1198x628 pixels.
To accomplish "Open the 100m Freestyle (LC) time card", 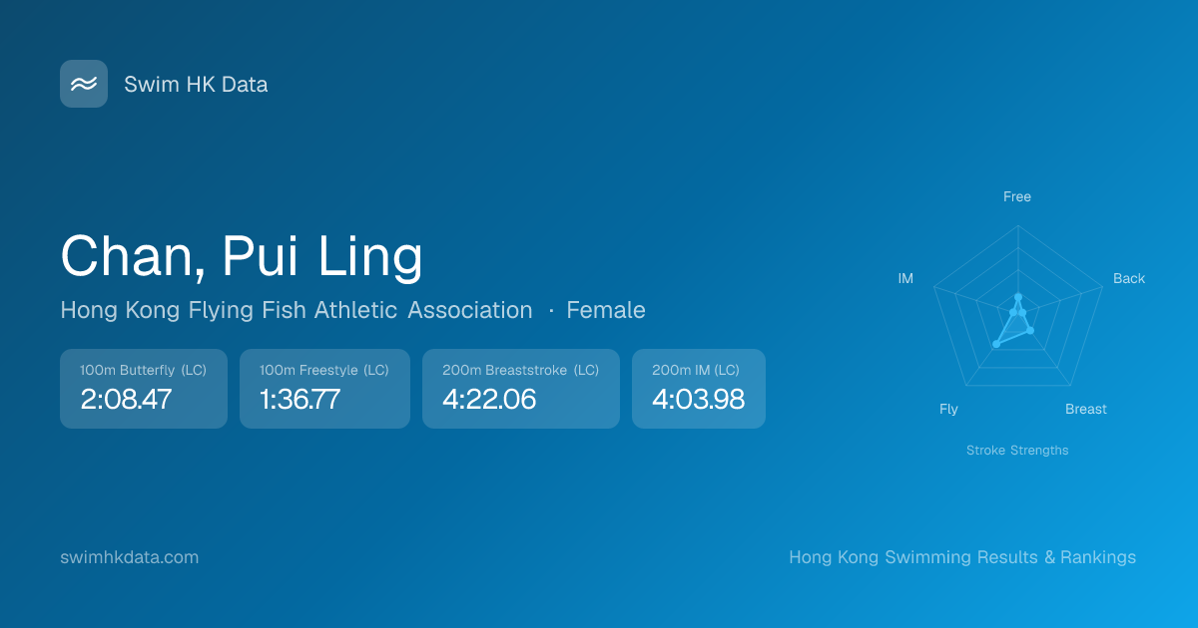I will click(x=324, y=388).
